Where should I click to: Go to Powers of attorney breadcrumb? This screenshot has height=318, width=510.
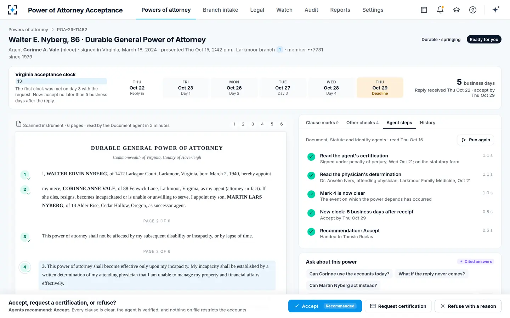(x=28, y=30)
